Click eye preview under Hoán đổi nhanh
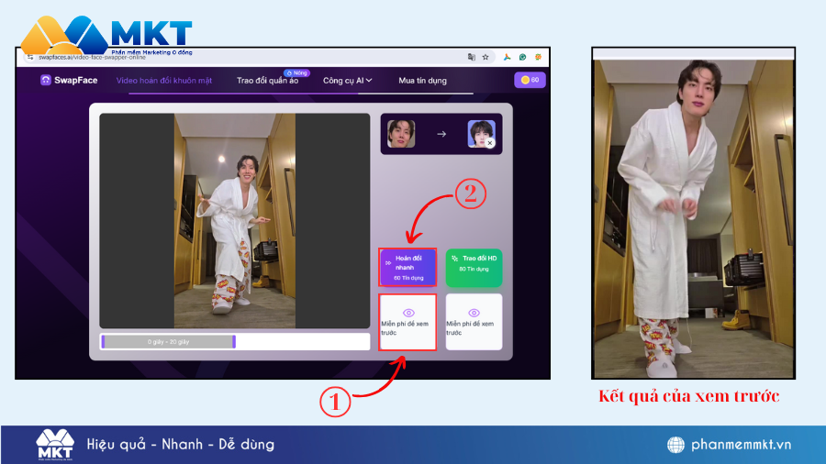The image size is (826, 464). pyautogui.click(x=407, y=322)
